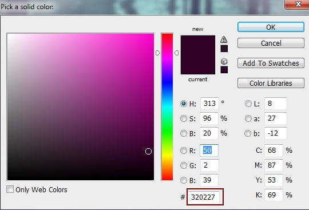Click the not-web-safe cube icon
This screenshot has width=309, height=210.
[x=224, y=61]
